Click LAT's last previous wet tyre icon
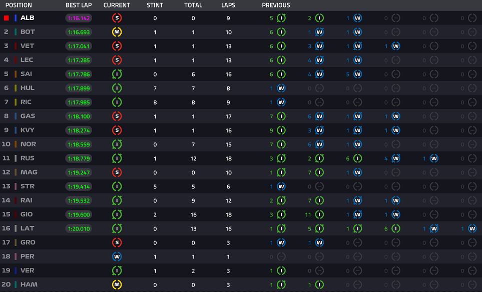 click(471, 228)
